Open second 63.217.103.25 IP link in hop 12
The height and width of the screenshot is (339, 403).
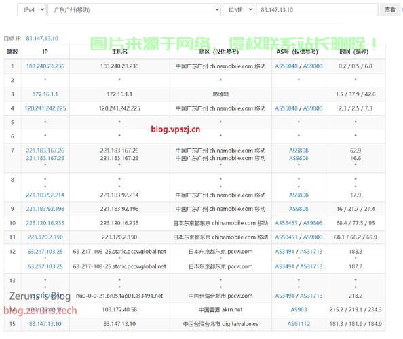[x=45, y=266]
